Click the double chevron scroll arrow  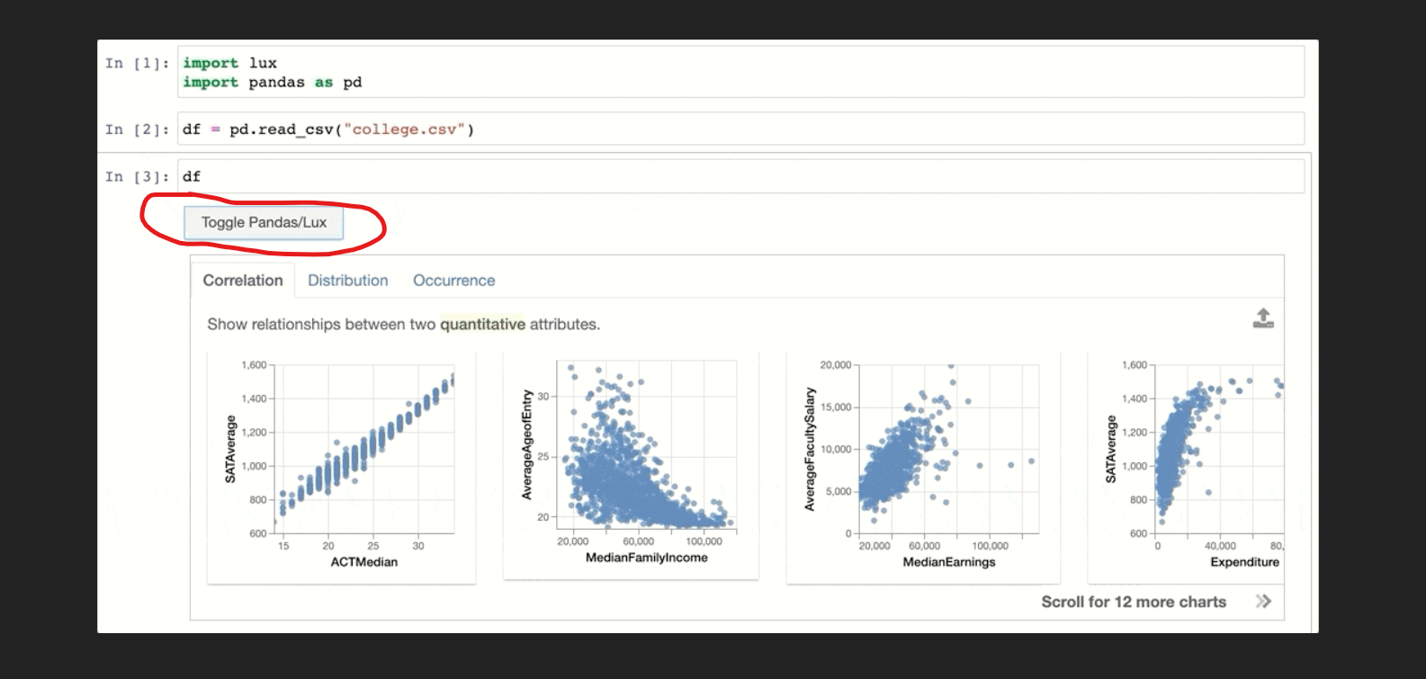click(x=1264, y=602)
